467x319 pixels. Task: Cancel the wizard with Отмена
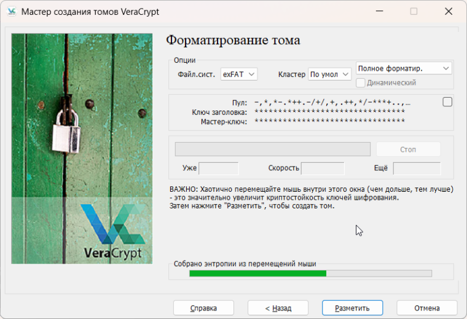pyautogui.click(x=426, y=308)
